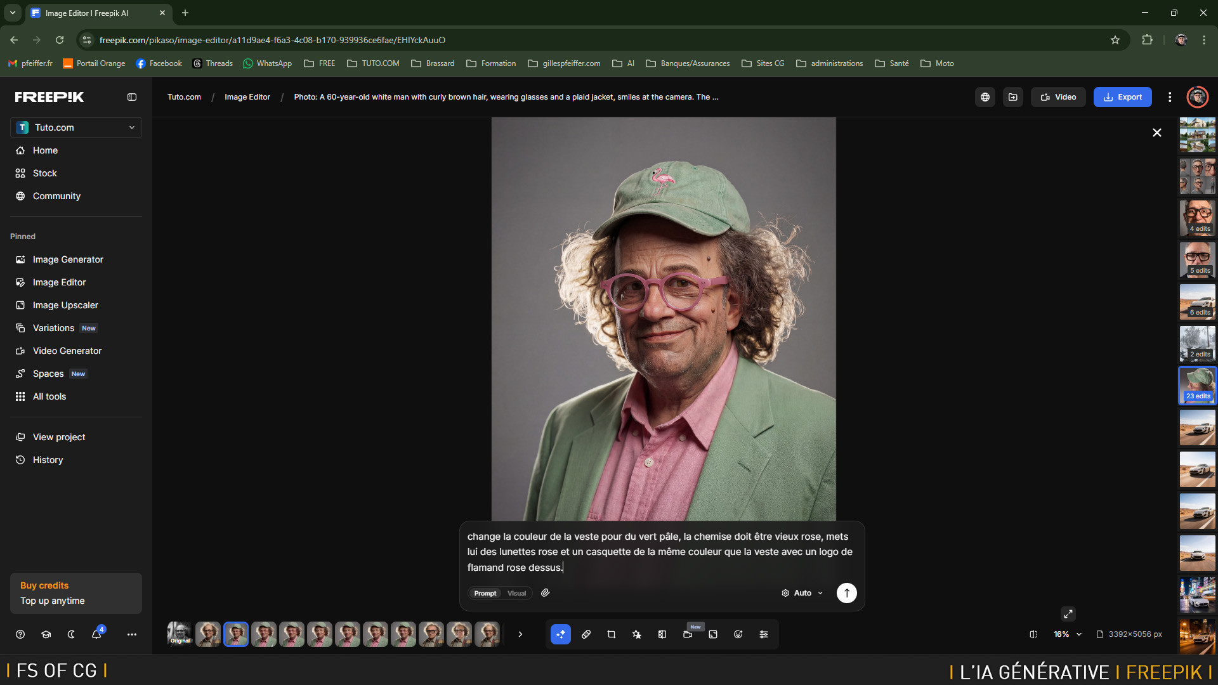Toggle dark mode moon icon
This screenshot has height=685, width=1218.
pos(71,634)
